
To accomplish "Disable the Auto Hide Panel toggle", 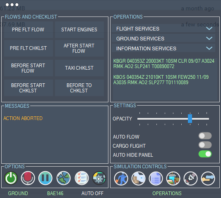I will point(205,154).
